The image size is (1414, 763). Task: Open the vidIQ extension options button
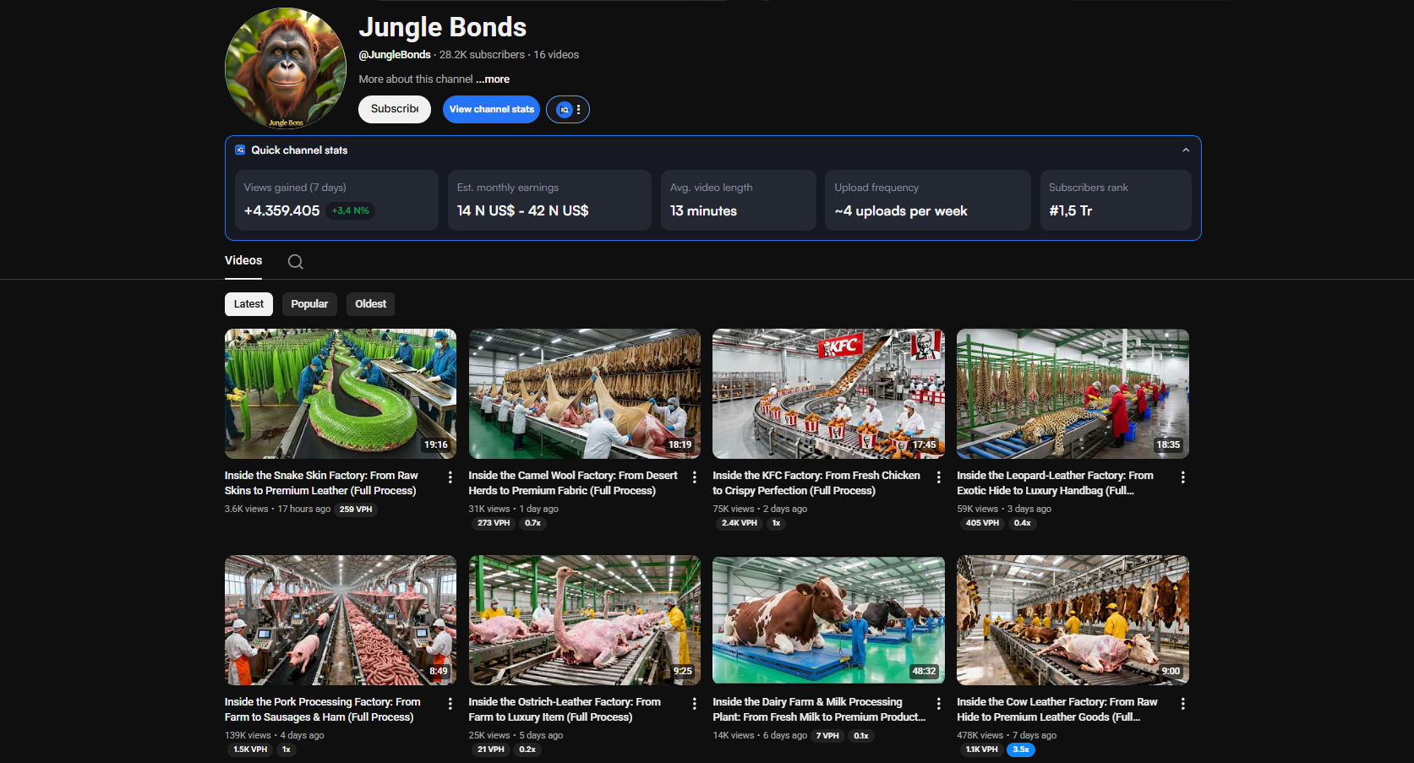click(x=568, y=110)
